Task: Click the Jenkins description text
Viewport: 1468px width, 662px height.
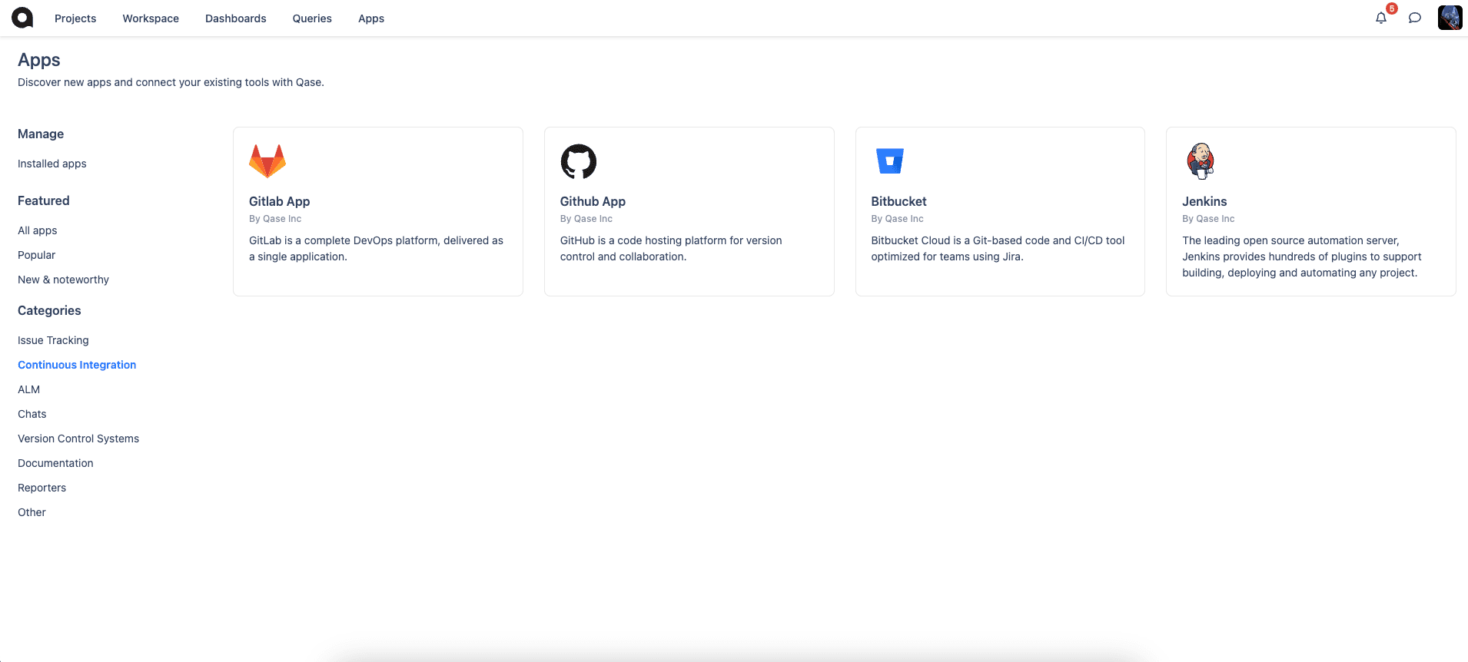Action: tap(1302, 257)
